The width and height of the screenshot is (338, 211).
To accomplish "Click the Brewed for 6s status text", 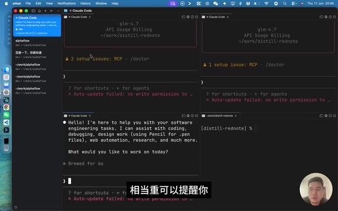I will (x=86, y=164).
